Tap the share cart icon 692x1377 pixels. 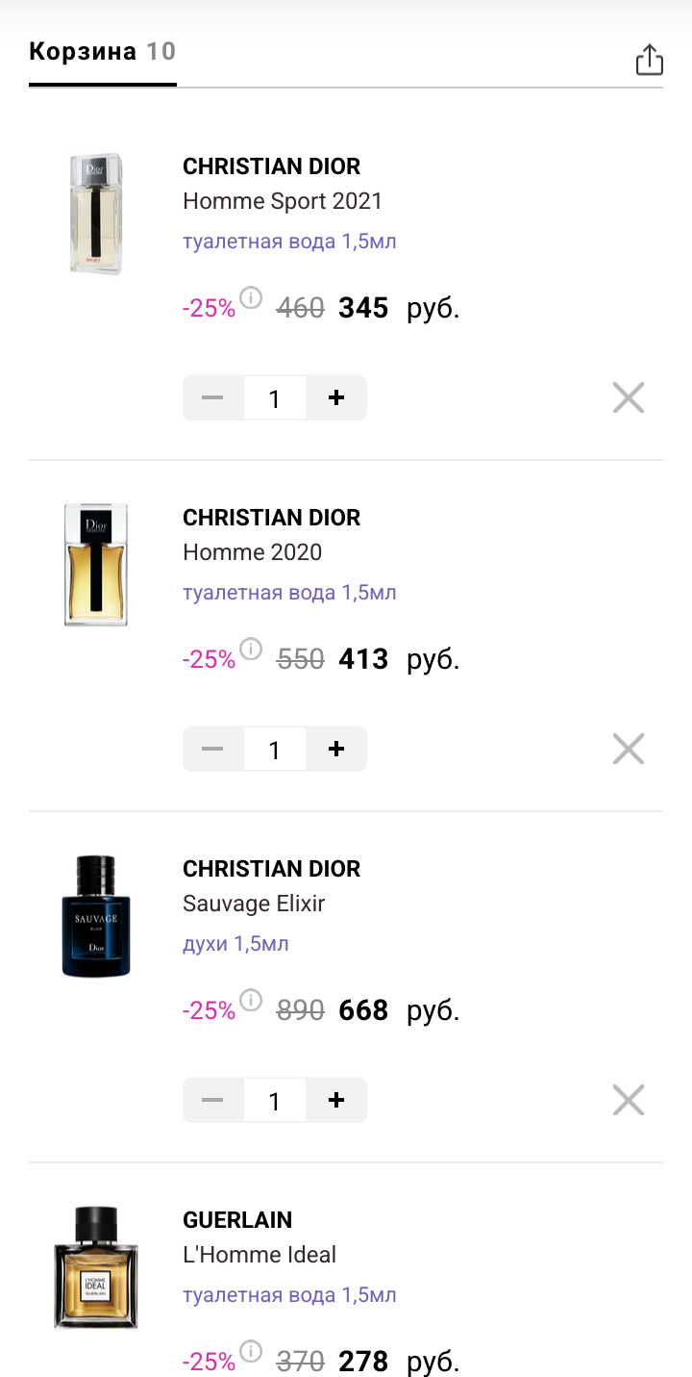click(x=650, y=60)
